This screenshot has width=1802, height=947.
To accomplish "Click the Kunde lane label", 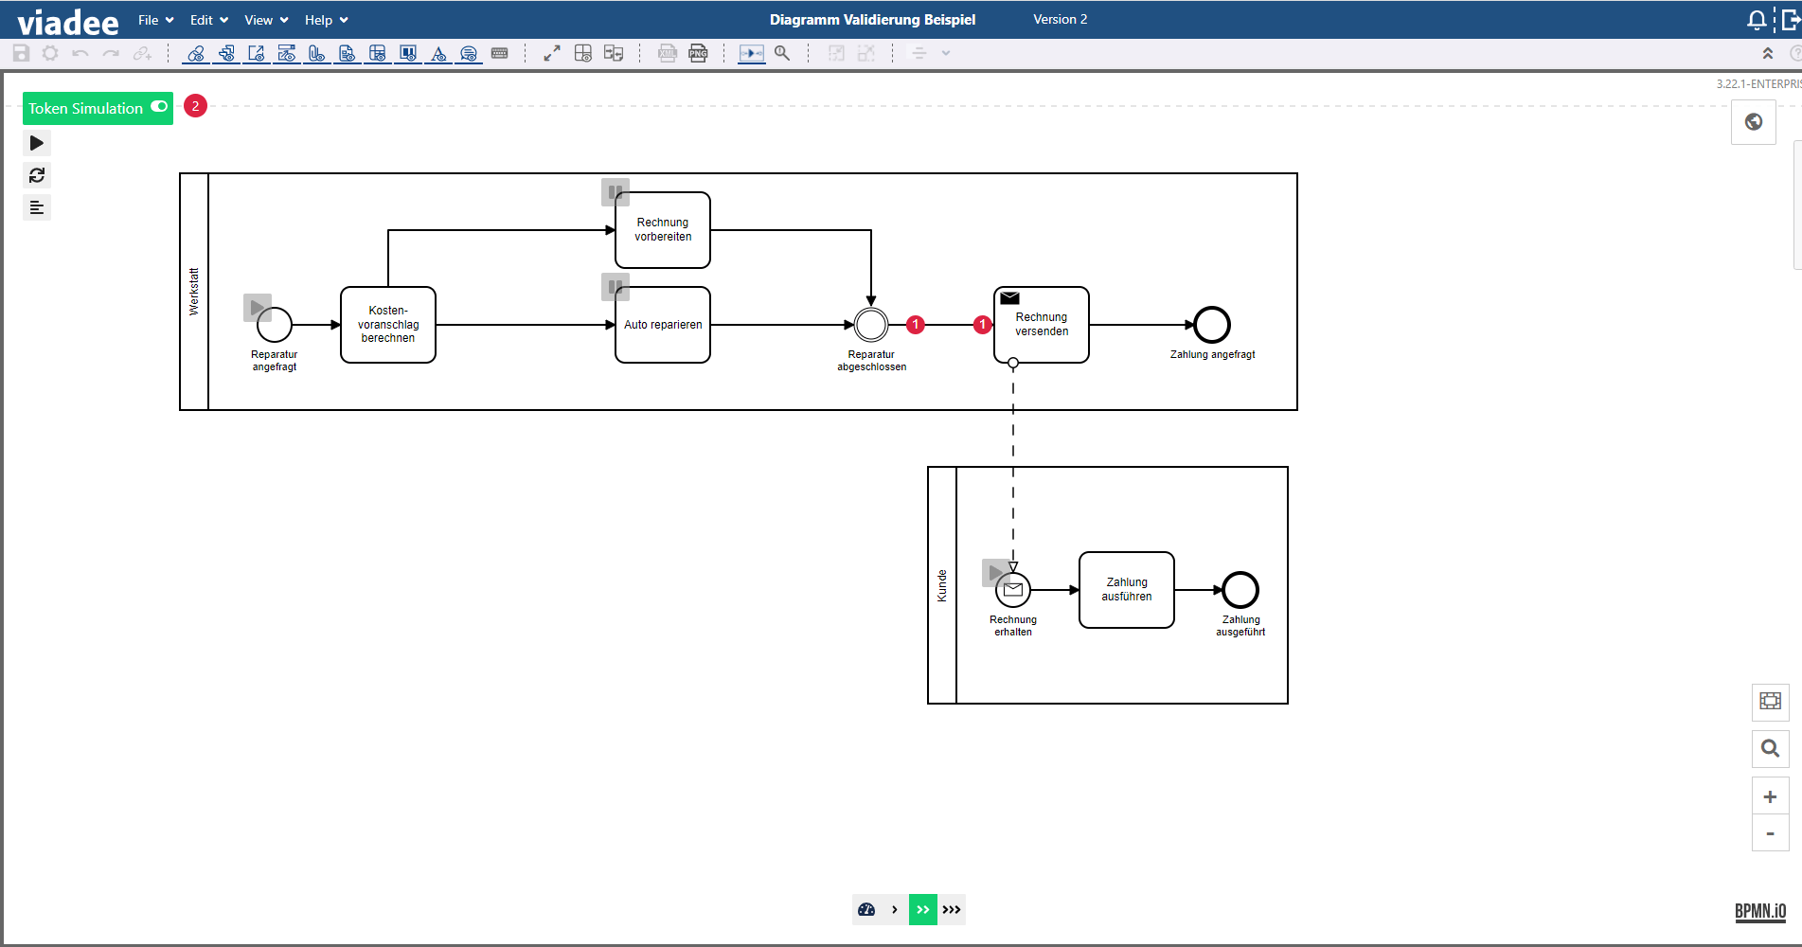I will pyautogui.click(x=942, y=585).
